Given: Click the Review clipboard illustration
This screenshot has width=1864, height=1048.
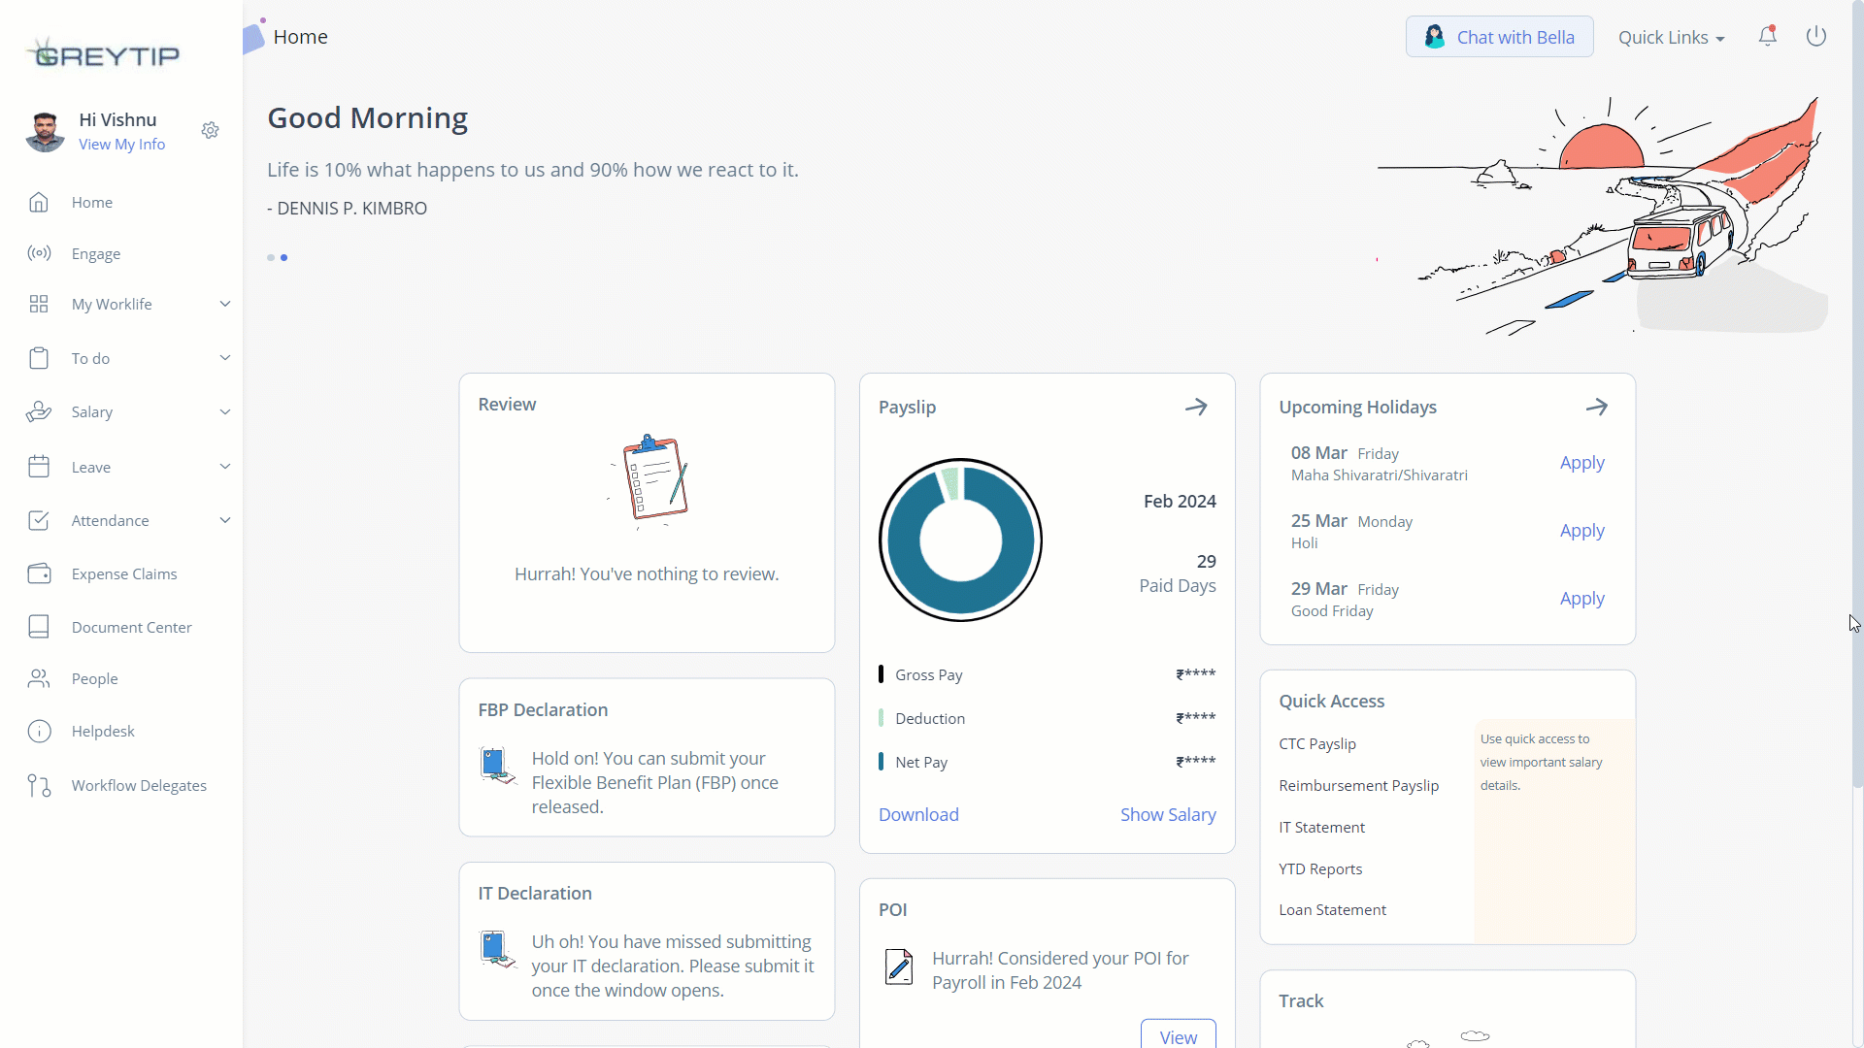Looking at the screenshot, I should (x=649, y=480).
